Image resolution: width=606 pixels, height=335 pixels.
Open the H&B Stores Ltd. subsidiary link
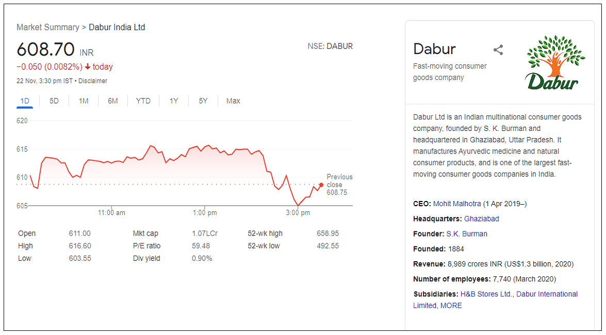click(487, 294)
